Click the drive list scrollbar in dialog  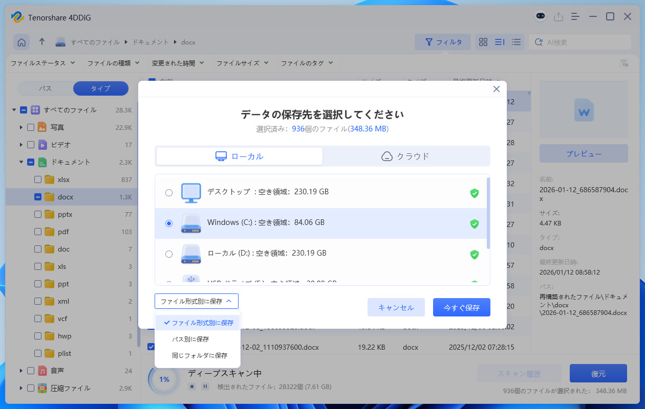coord(488,213)
